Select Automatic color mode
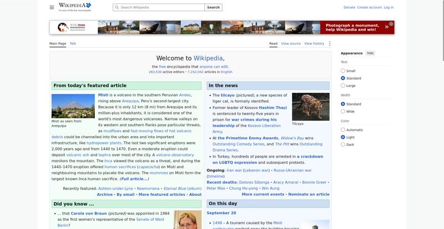The height and width of the screenshot is (229, 444). (343, 130)
